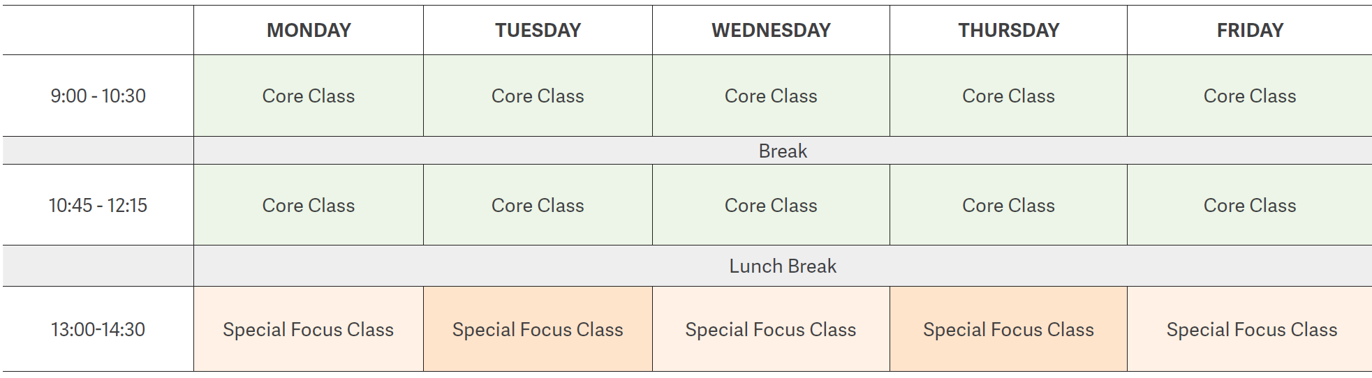
Task: Click the 10:45 - 12:15 time slot
Action: click(x=98, y=205)
